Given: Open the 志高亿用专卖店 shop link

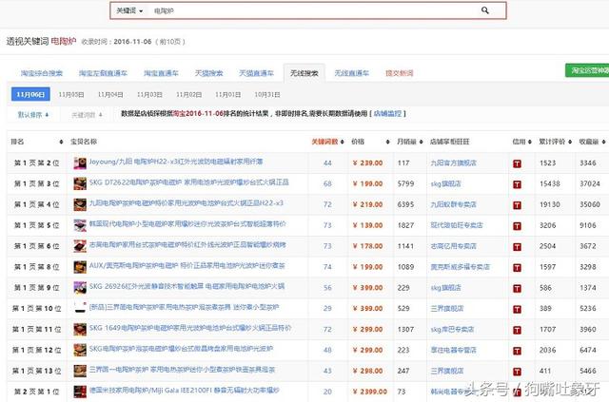Looking at the screenshot, I should 453,246.
